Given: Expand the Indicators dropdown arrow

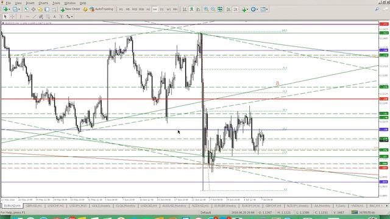Looking at the screenshot, I should click(x=248, y=10).
